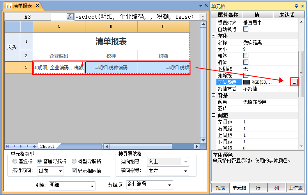Screen dimensions: 308x195
Task: Select the 普通格 radio button
Action: [x=15, y=161]
